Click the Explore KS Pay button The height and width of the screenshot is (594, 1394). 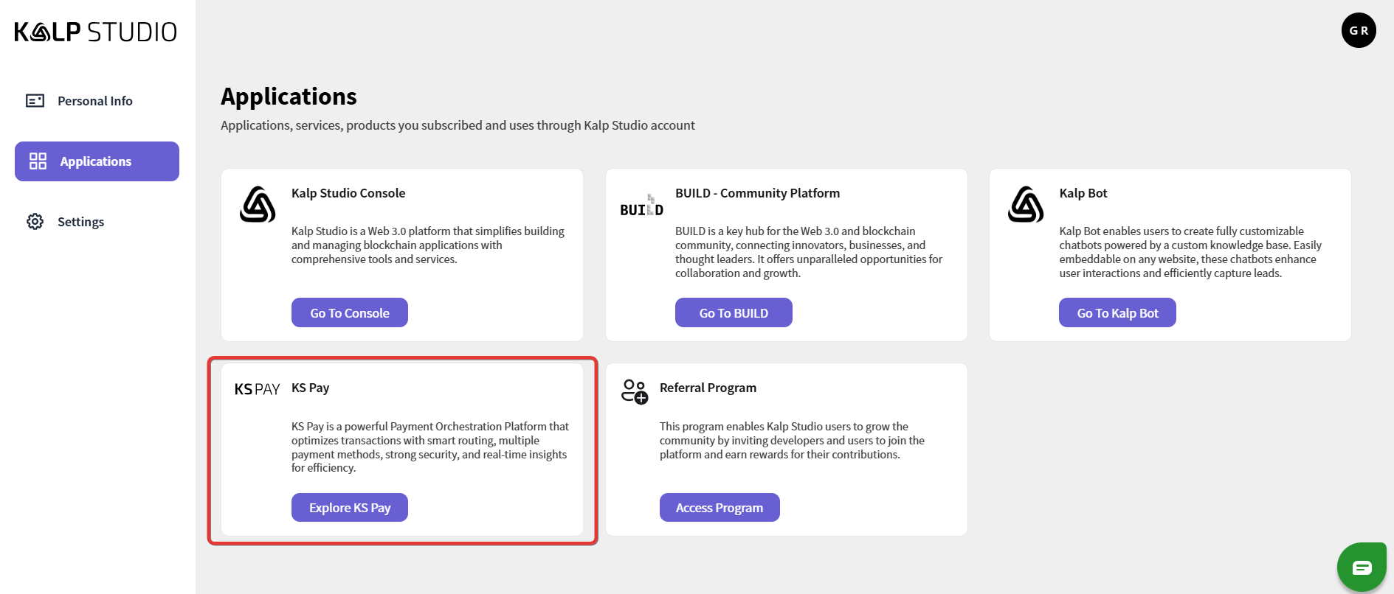pyautogui.click(x=349, y=508)
